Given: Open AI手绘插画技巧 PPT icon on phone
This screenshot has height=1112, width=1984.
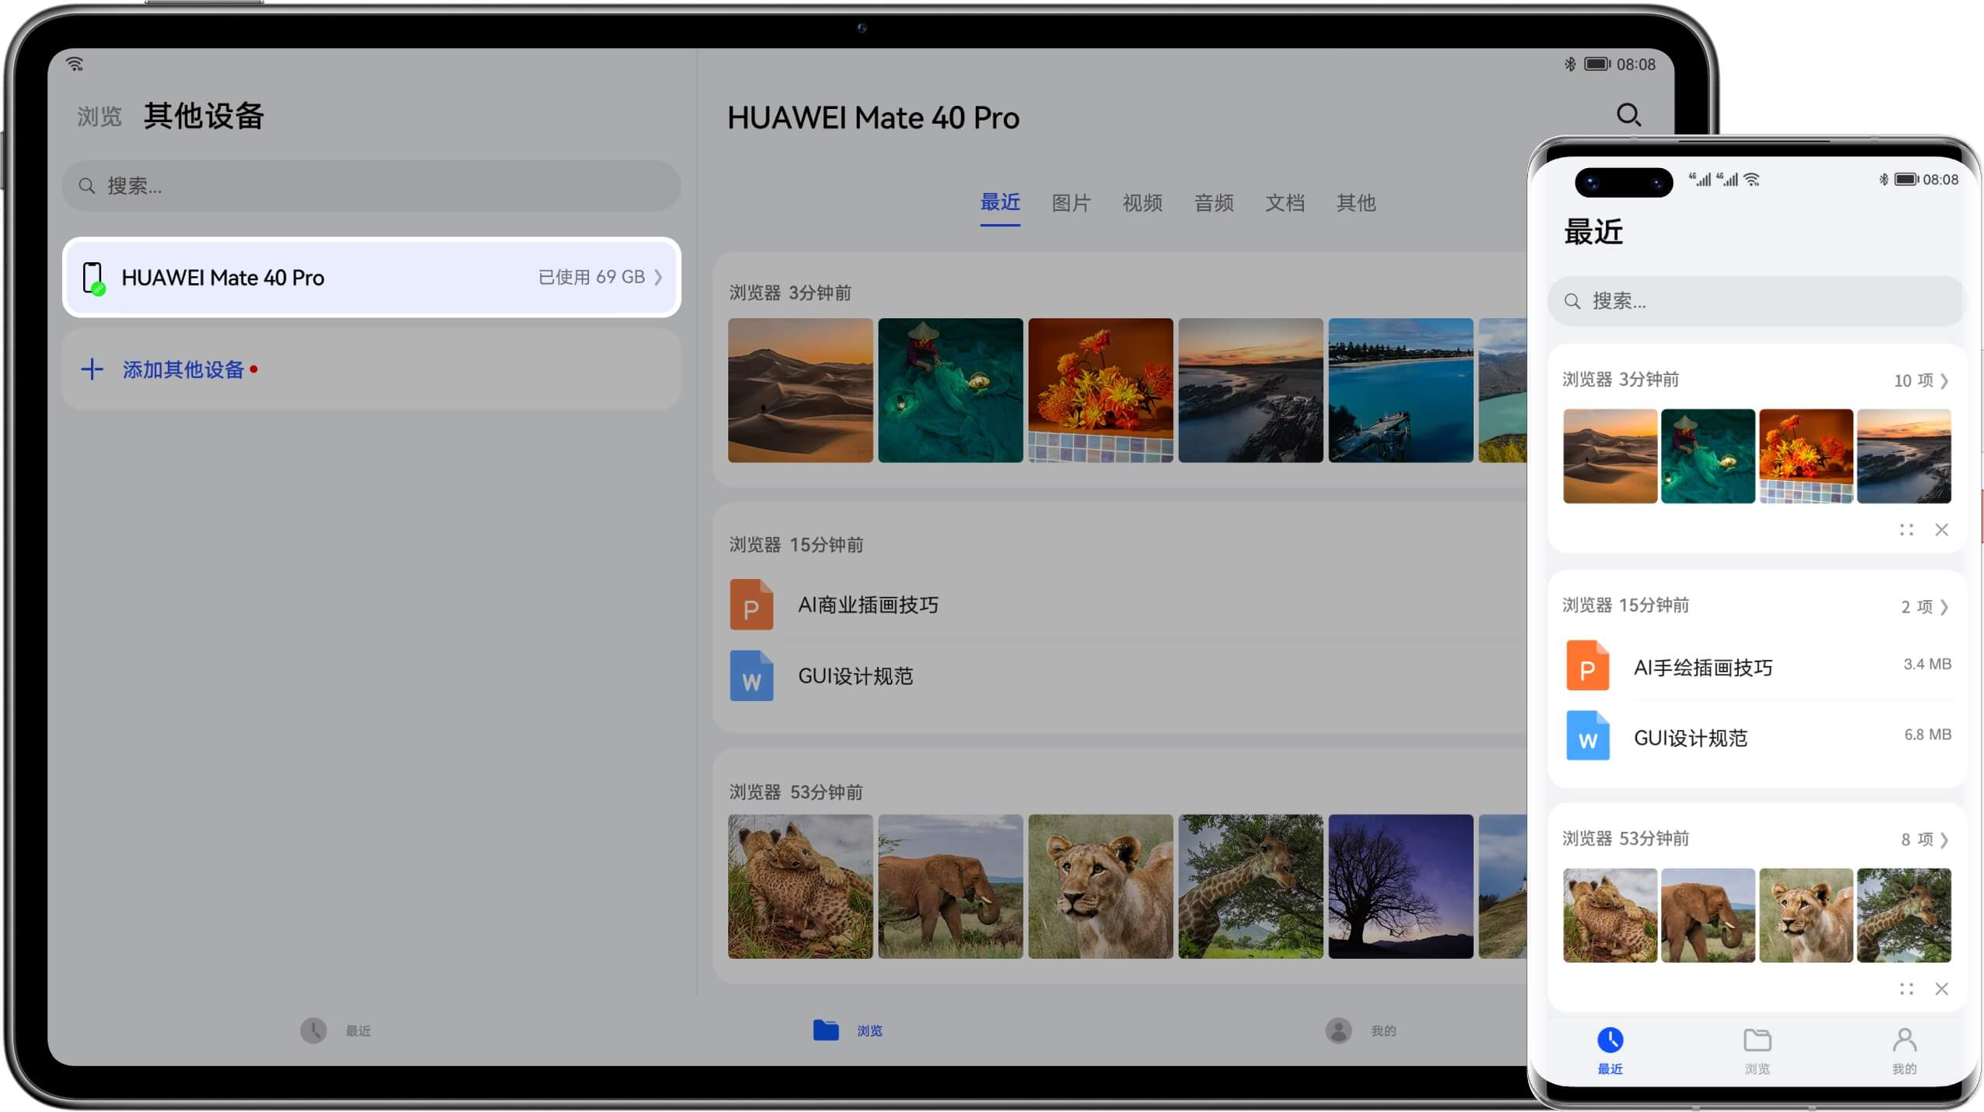Looking at the screenshot, I should pyautogui.click(x=1587, y=665).
